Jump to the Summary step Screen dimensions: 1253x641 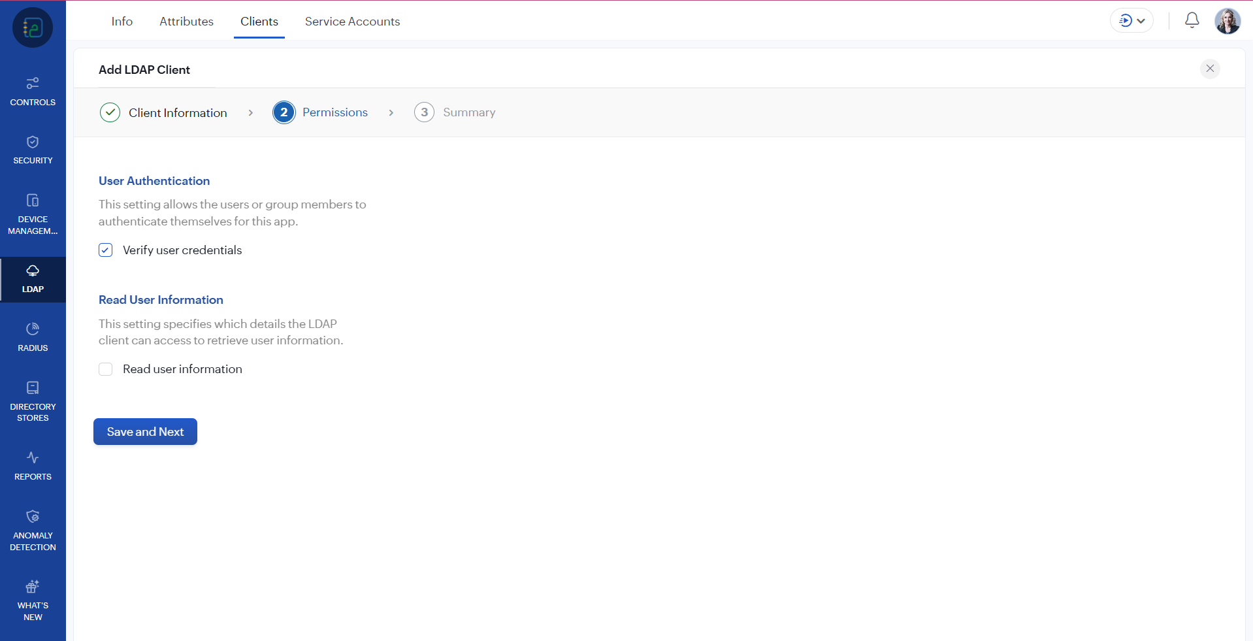click(455, 112)
